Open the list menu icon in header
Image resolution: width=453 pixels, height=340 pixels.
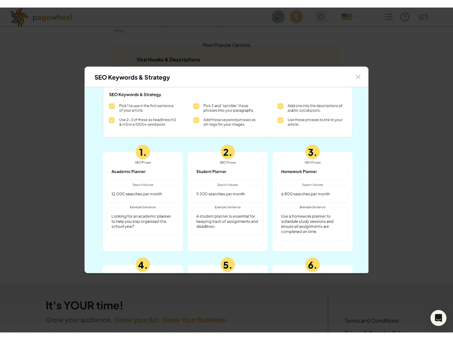(388, 17)
